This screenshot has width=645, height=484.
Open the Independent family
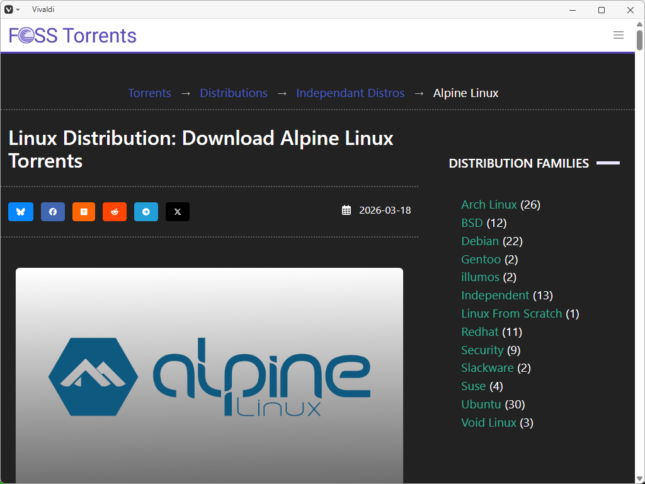click(495, 295)
